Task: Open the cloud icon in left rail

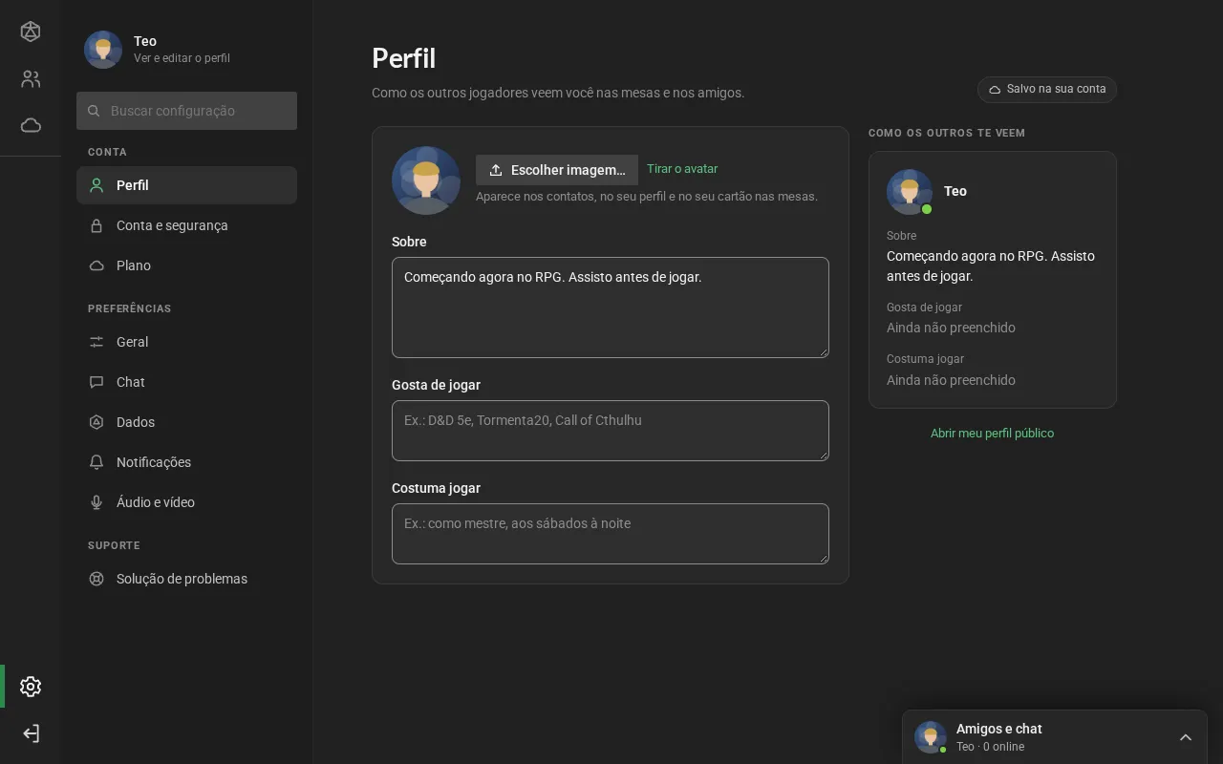Action: pos(31,125)
